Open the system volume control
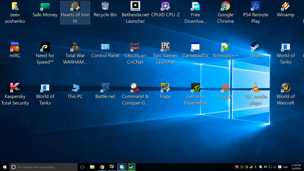 275,167
